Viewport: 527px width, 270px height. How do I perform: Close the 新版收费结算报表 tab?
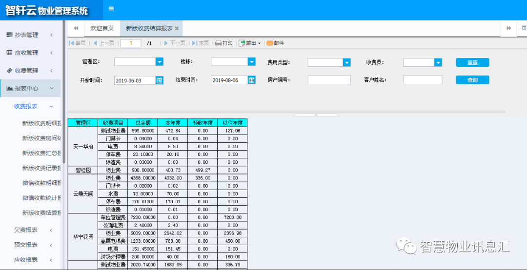click(177, 29)
